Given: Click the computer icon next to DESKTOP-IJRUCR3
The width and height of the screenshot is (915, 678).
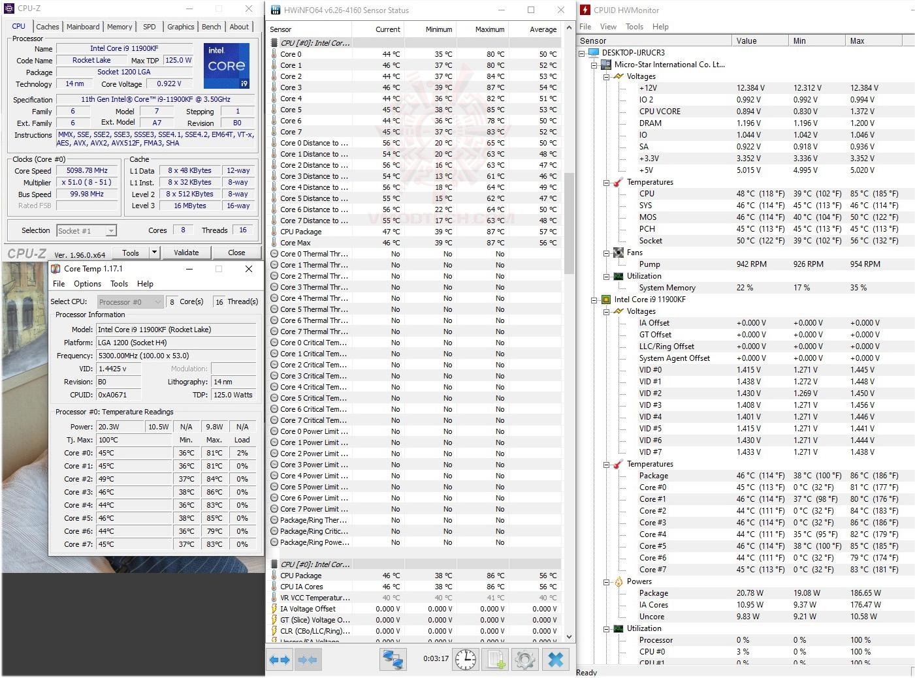Looking at the screenshot, I should click(x=594, y=53).
